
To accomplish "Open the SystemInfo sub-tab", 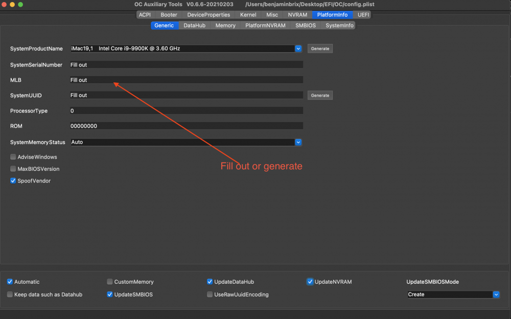I will click(339, 26).
